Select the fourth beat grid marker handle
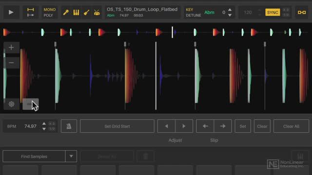 265,44
